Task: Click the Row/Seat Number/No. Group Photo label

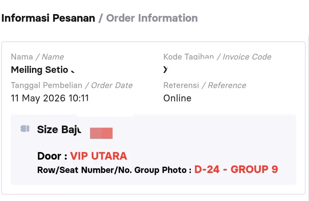Action: [x=115, y=170]
